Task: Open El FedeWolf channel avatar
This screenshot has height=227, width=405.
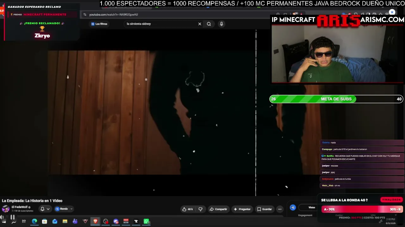Action: [x=5, y=209]
